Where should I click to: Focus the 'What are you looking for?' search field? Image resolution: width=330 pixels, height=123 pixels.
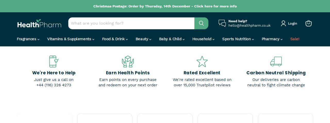(x=131, y=23)
